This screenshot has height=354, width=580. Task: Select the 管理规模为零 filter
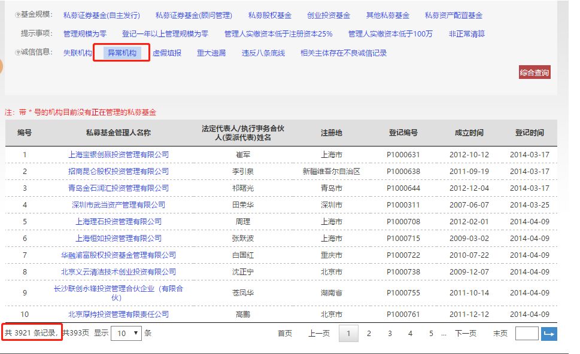pos(85,33)
